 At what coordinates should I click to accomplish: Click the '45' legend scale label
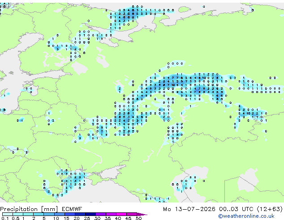128,218
